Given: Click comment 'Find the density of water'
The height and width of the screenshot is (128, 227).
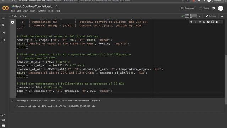Looking at the screenshot, I should pyautogui.click(x=57, y=36).
